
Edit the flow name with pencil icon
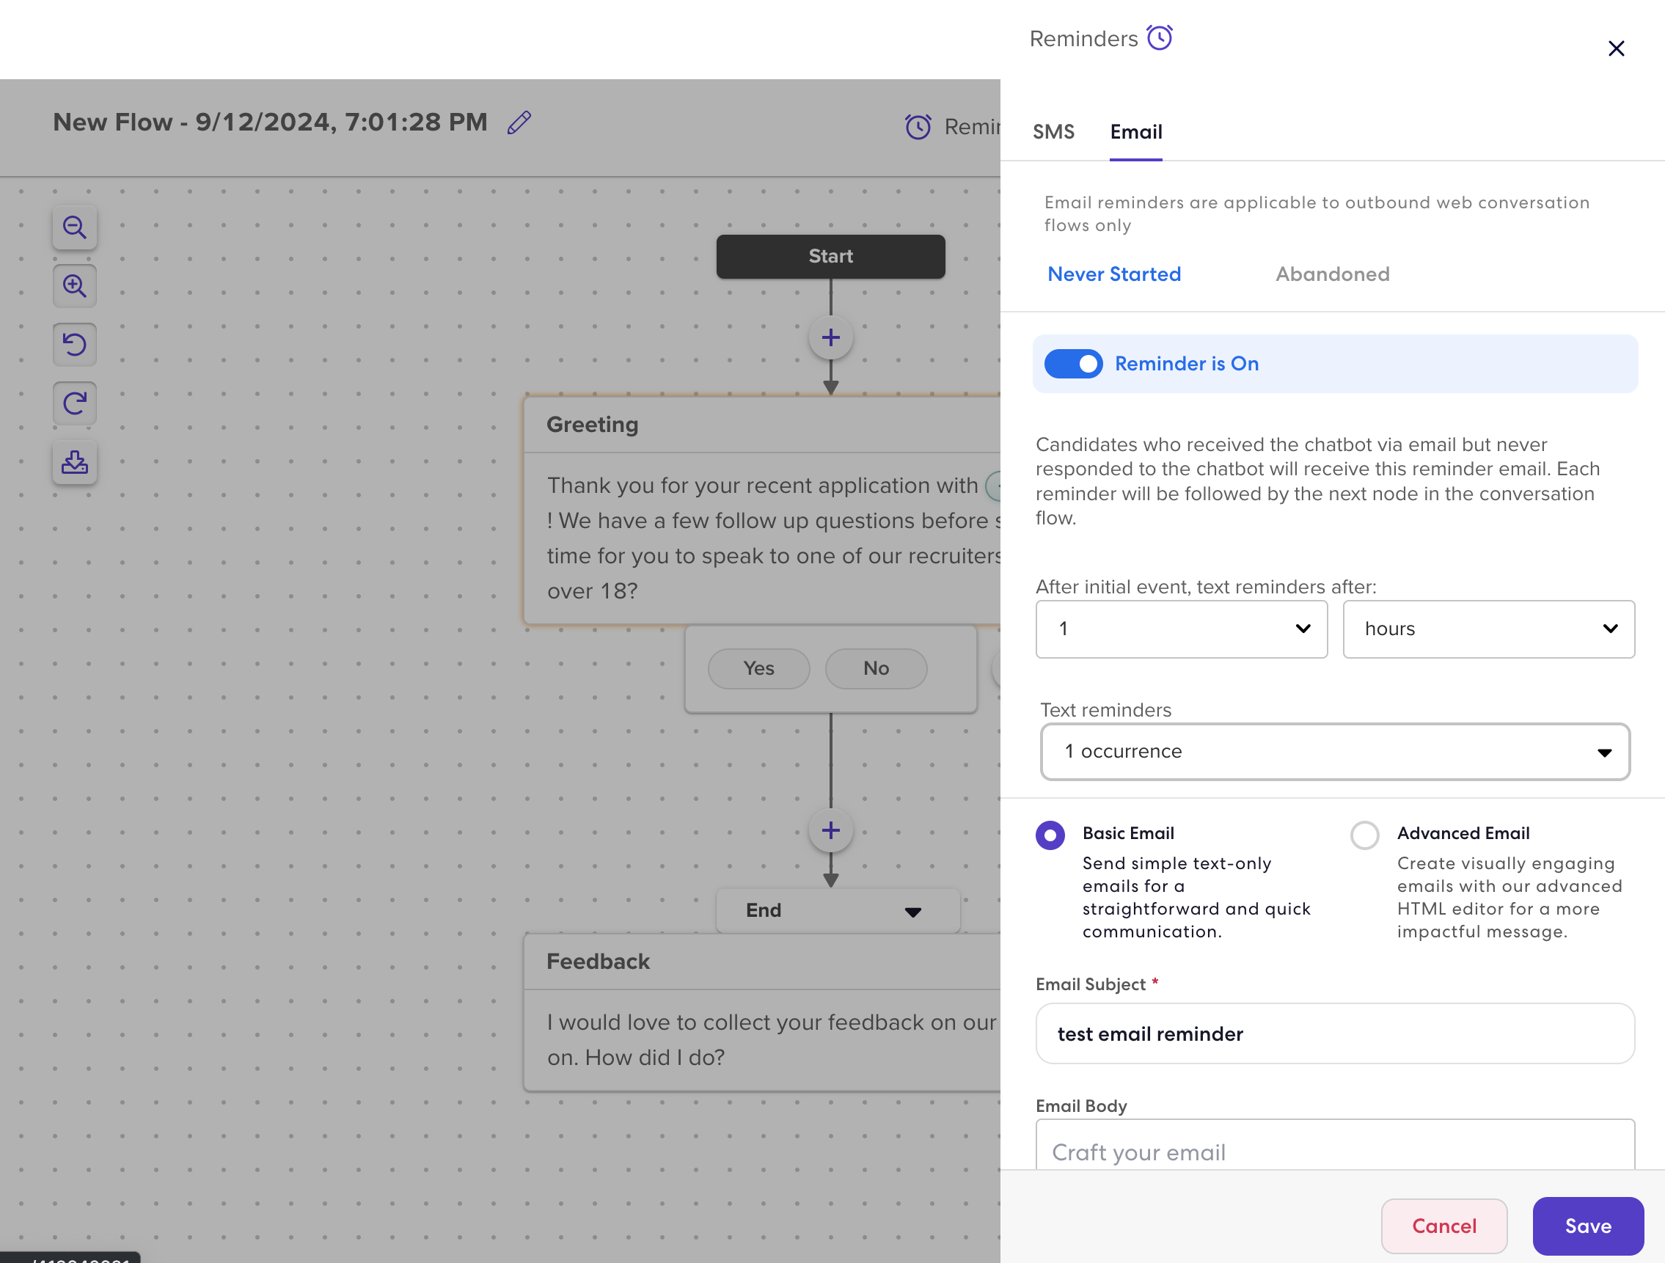pos(519,122)
